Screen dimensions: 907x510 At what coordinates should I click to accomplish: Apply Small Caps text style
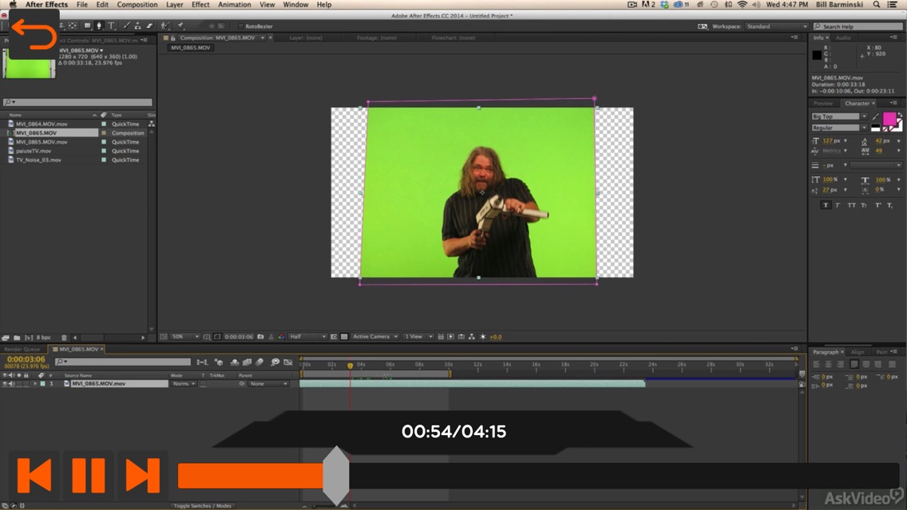(x=864, y=205)
